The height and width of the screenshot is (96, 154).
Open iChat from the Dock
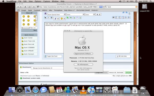pyautogui.click(x=43, y=90)
